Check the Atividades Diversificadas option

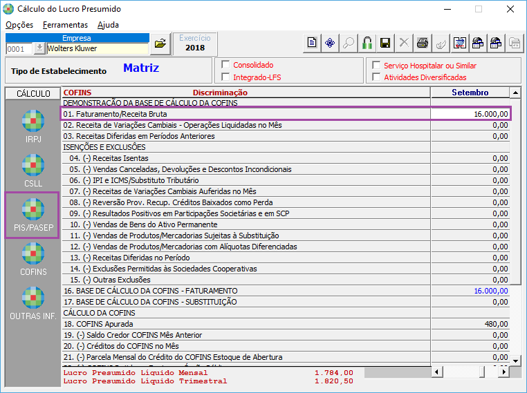coord(376,77)
